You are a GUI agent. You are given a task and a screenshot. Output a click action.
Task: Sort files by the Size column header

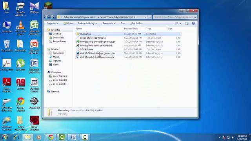pyautogui.click(x=170, y=29)
